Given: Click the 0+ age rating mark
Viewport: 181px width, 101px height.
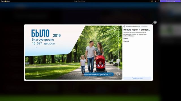Looking at the screenshot, I should click(x=118, y=74).
